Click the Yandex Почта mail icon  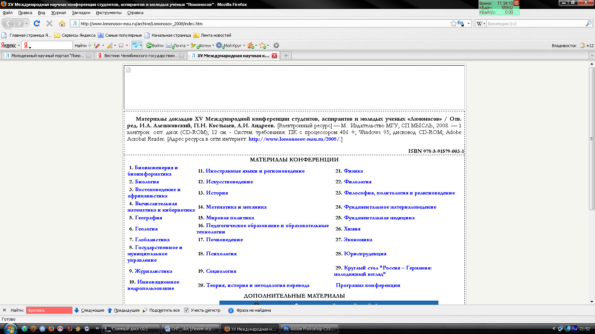[169, 46]
